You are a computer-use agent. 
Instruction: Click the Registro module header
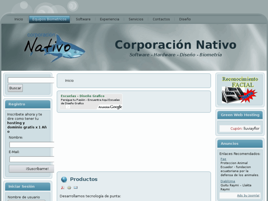pos(28,104)
